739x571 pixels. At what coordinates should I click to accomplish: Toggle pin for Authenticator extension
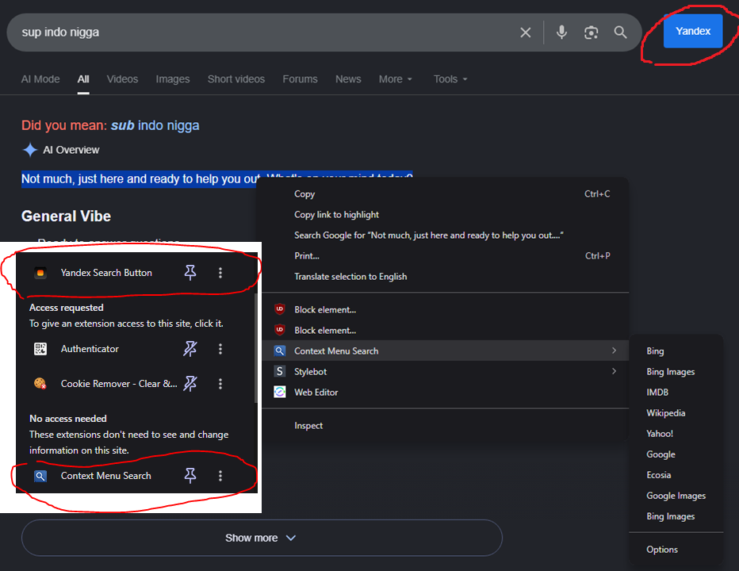[190, 349]
